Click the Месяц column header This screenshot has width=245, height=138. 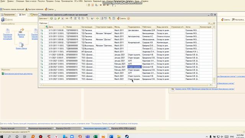pyautogui.click(x=120, y=27)
